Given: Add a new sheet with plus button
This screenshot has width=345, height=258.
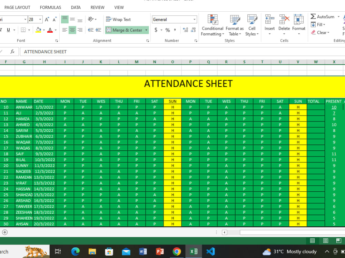Looking at the screenshot, I should point(5,232).
